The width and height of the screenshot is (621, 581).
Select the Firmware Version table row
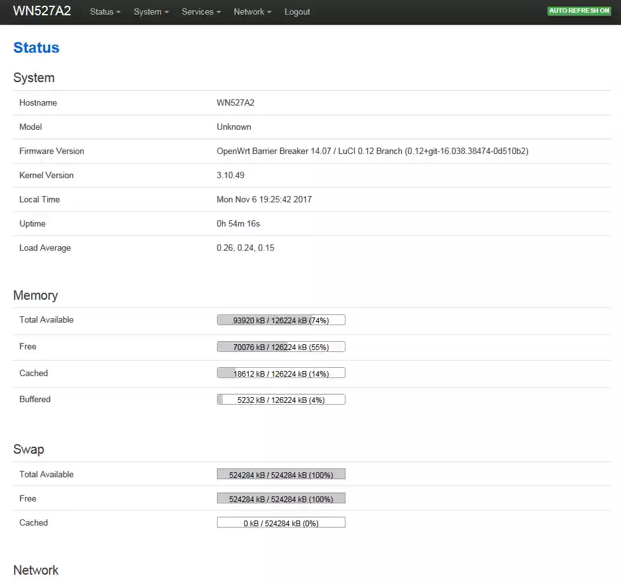pyautogui.click(x=312, y=151)
